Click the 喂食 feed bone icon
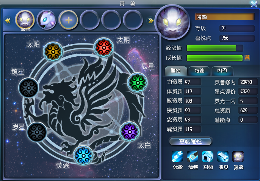The width and height of the screenshot is (260, 181). (x=223, y=156)
